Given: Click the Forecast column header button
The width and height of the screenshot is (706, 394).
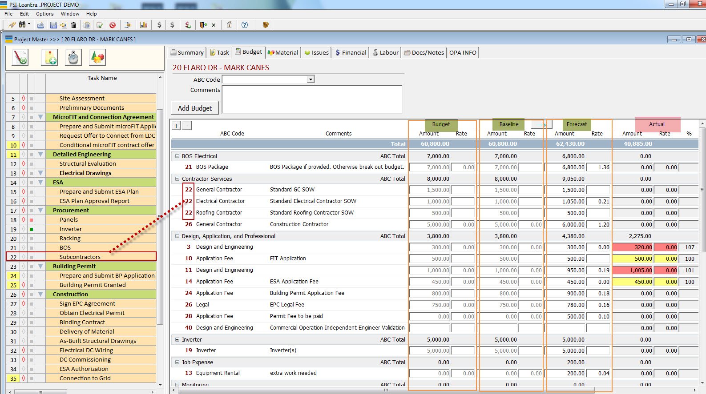Looking at the screenshot, I should [x=577, y=124].
